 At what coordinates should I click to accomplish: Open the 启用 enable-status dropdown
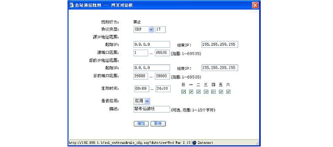pyautogui.click(x=142, y=101)
